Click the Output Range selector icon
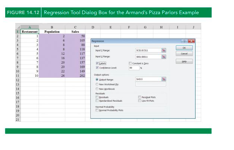The height and width of the screenshot is (150, 234). pos(163,79)
